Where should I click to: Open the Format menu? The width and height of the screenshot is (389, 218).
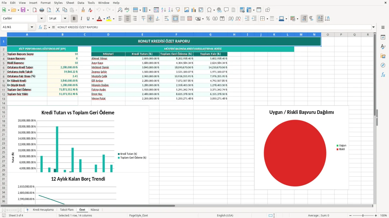pos(45,3)
